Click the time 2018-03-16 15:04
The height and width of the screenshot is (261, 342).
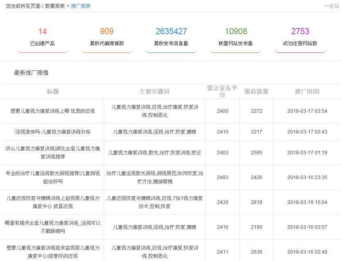point(307,202)
